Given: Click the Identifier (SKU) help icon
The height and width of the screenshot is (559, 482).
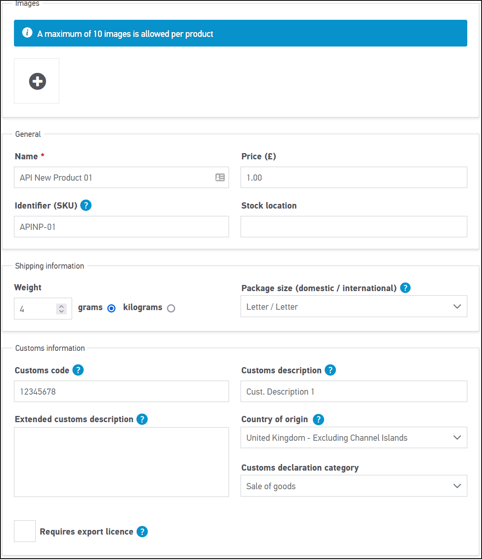Looking at the screenshot, I should (86, 205).
